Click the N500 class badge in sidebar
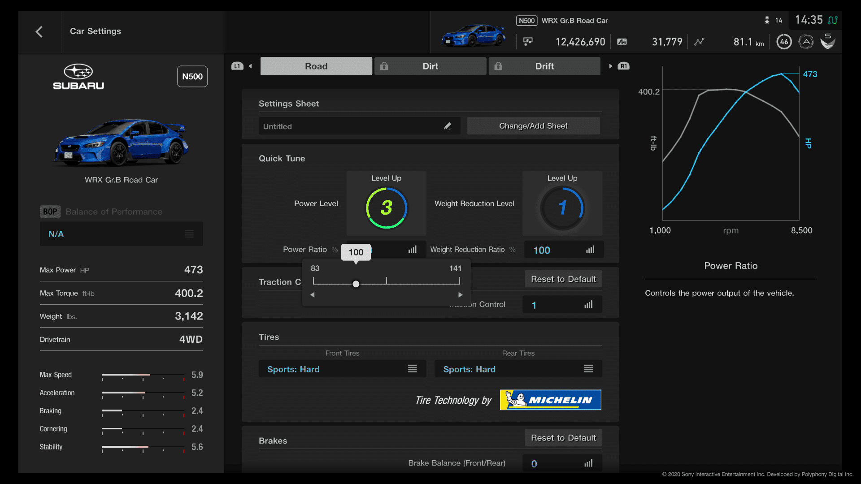The height and width of the screenshot is (484, 861). pyautogui.click(x=192, y=77)
